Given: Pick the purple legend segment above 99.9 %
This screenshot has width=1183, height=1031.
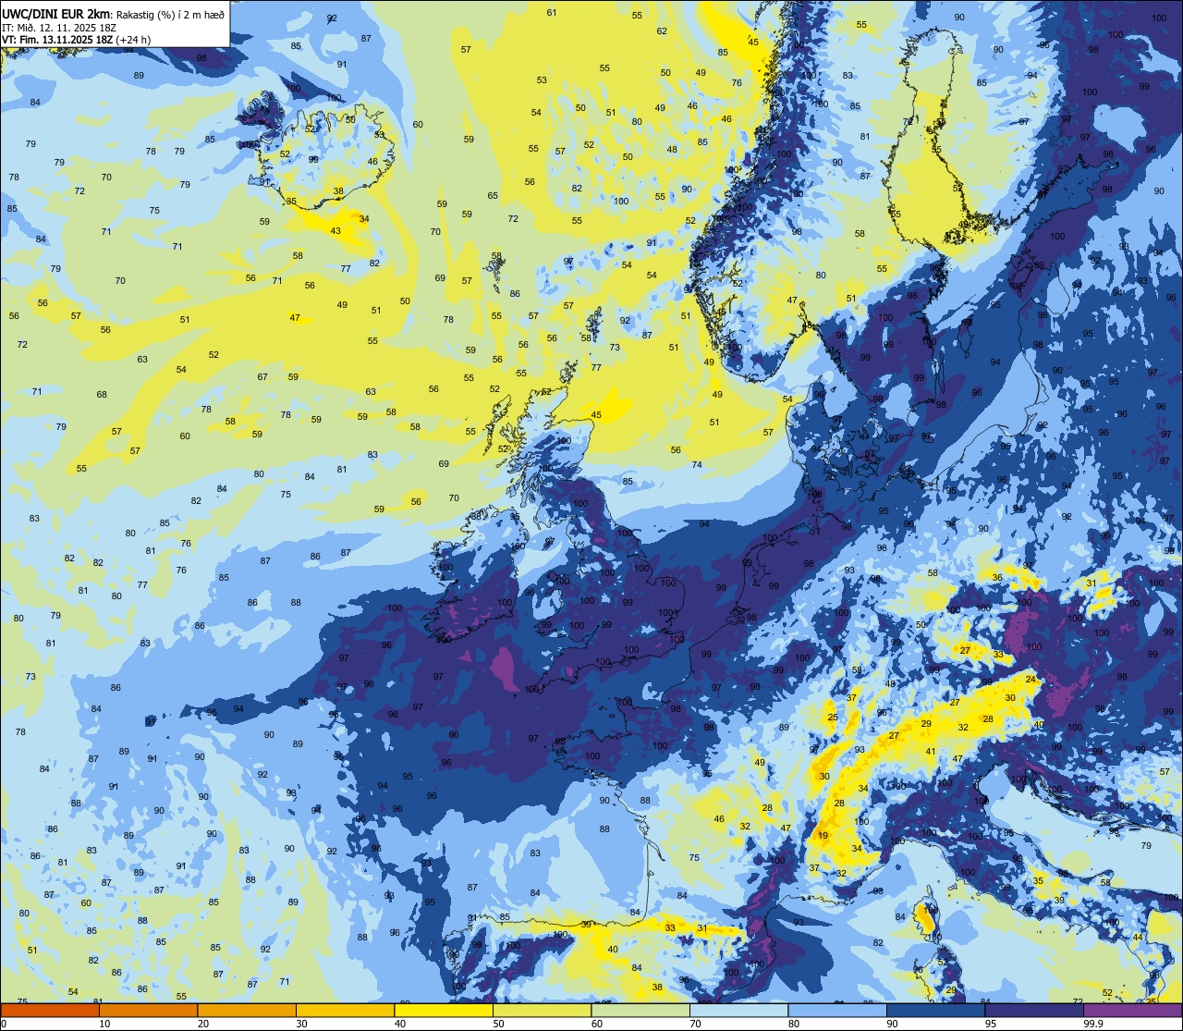Looking at the screenshot, I should point(1132,1010).
